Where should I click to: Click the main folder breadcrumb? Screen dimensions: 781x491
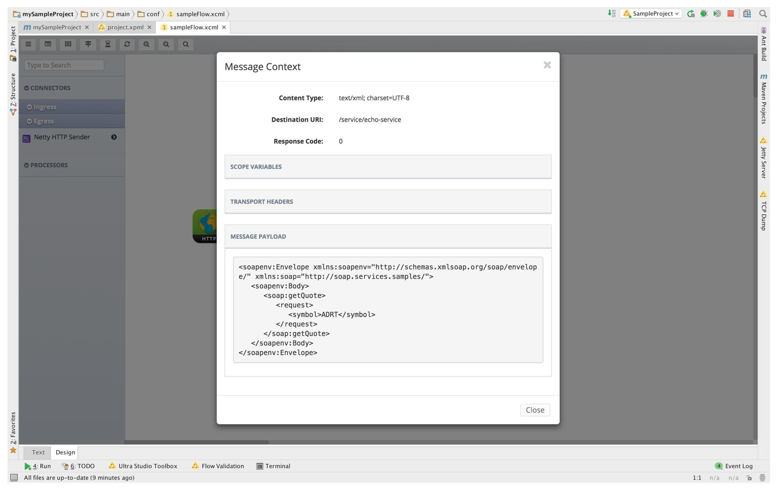pos(119,14)
